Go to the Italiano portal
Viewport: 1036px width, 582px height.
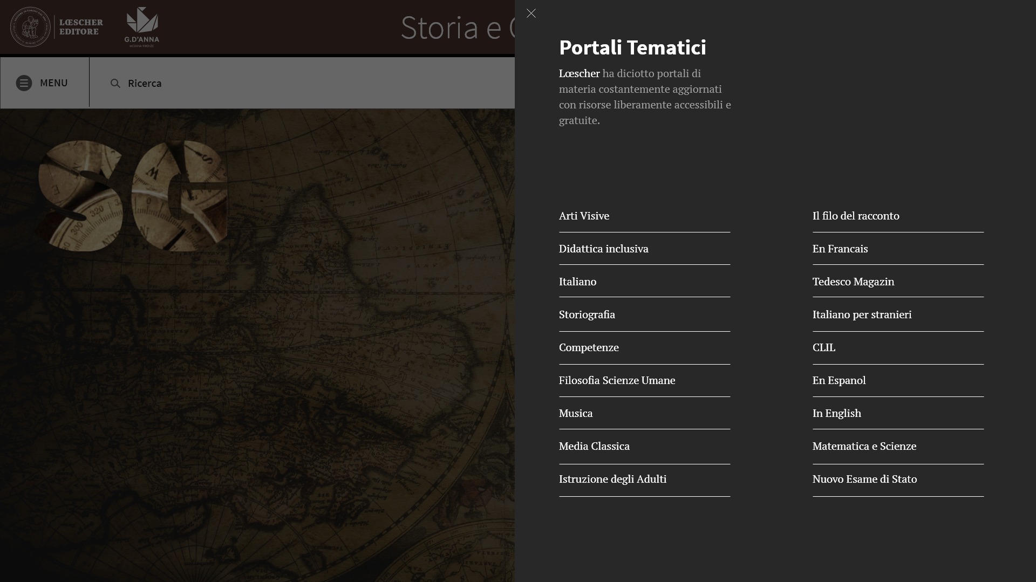coord(577,282)
